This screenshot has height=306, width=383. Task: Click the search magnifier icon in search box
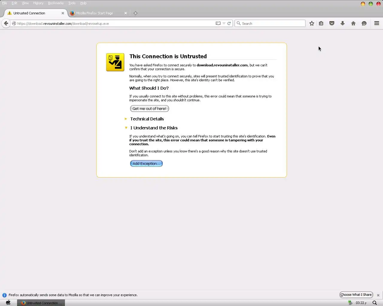pos(238,23)
